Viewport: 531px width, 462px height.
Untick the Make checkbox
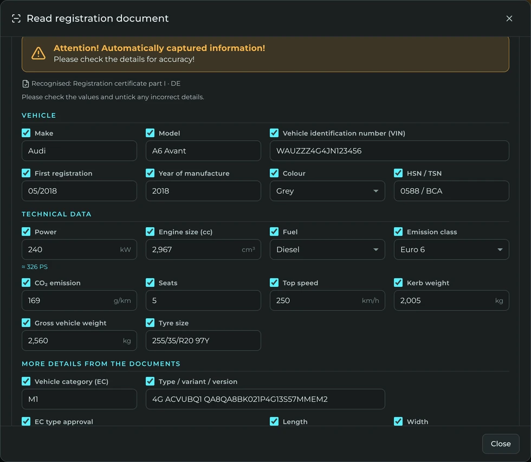coord(26,133)
